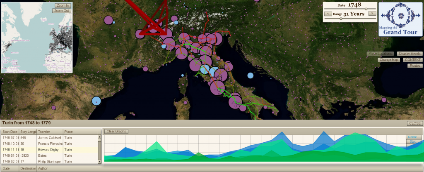Click the stay length value -2923
This screenshot has width=424, height=172.
coord(24,156)
